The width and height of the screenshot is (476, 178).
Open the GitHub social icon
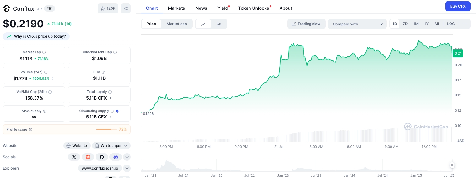click(x=102, y=157)
